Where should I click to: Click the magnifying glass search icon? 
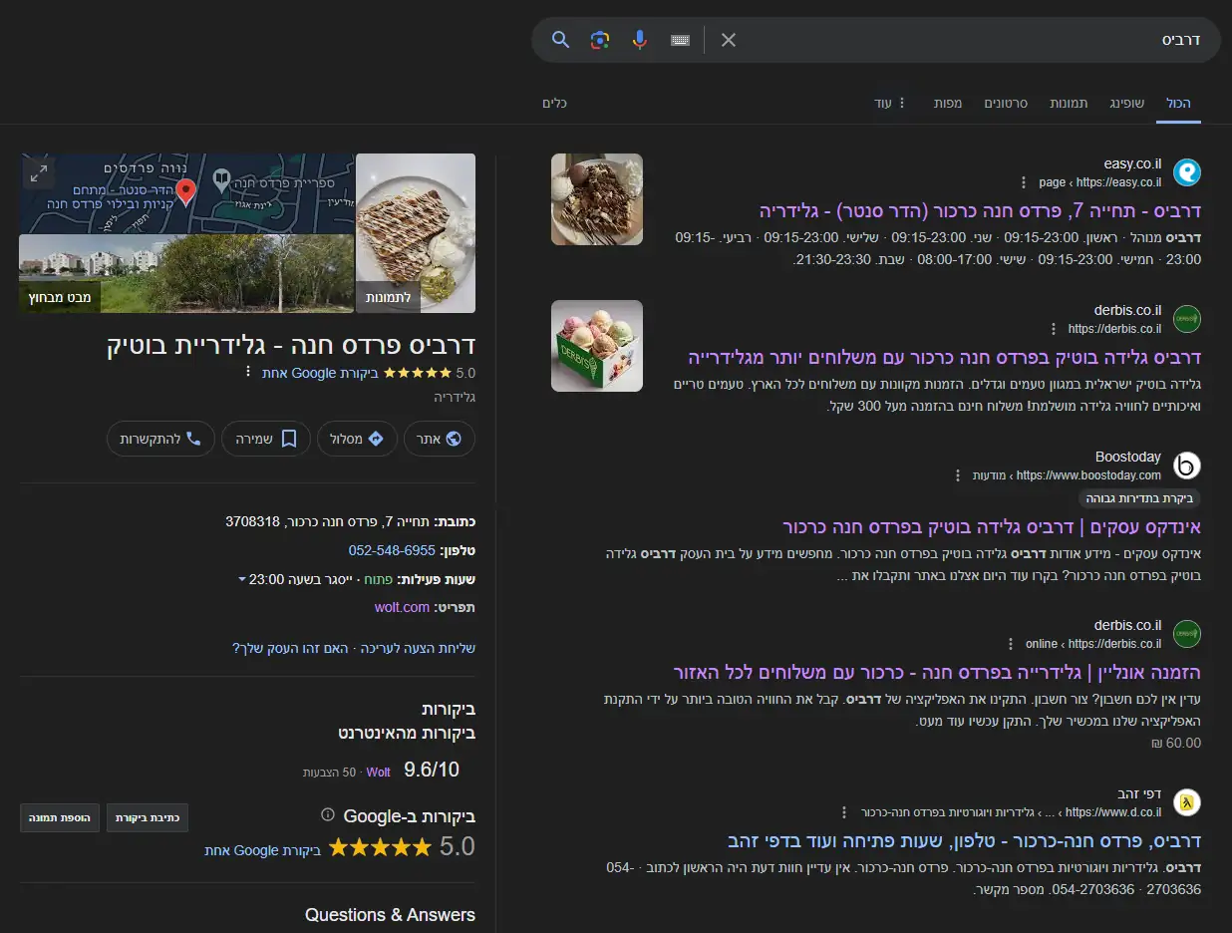tap(560, 40)
